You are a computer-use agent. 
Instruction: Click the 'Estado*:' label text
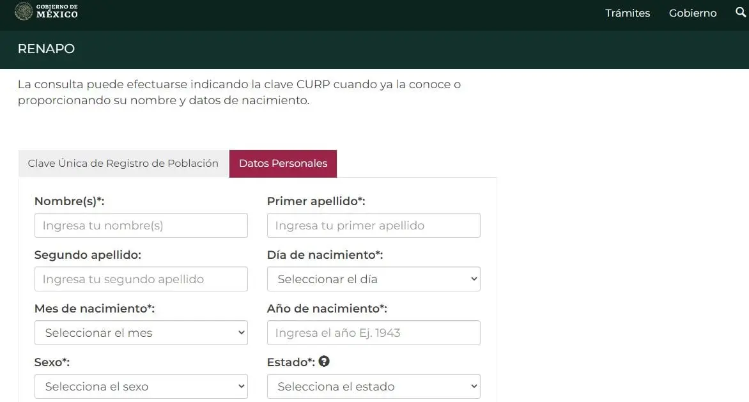[291, 362]
